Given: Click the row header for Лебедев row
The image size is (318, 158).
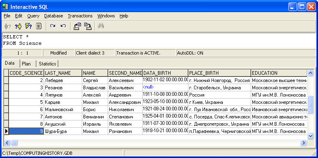Looking at the screenshot, I should 6,80.
